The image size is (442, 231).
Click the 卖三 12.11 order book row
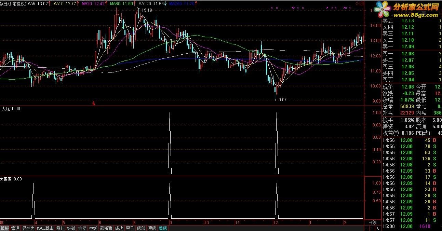[412, 34]
